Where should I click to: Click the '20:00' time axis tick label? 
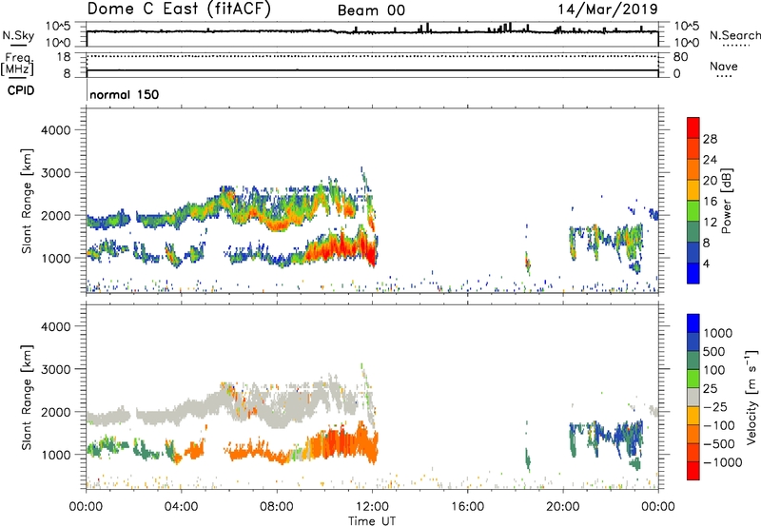562,507
